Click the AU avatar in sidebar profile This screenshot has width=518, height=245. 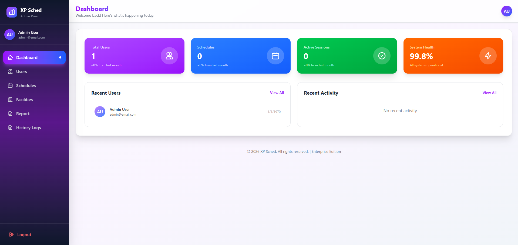pyautogui.click(x=10, y=34)
